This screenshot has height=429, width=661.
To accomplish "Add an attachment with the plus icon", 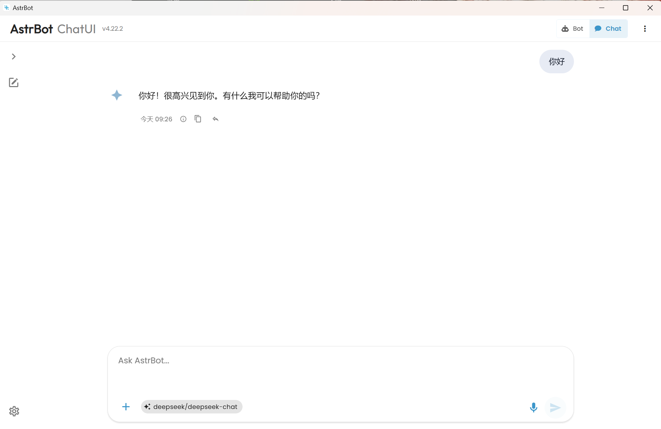I will click(126, 407).
